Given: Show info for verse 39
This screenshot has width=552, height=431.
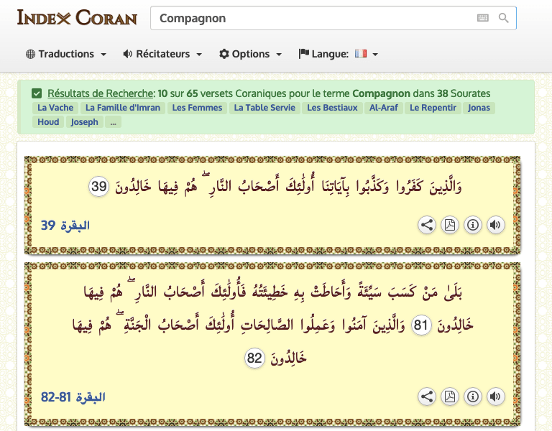Looking at the screenshot, I should point(472,225).
